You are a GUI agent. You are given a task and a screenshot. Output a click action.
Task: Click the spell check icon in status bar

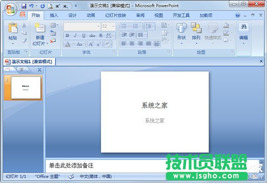pos(71,177)
